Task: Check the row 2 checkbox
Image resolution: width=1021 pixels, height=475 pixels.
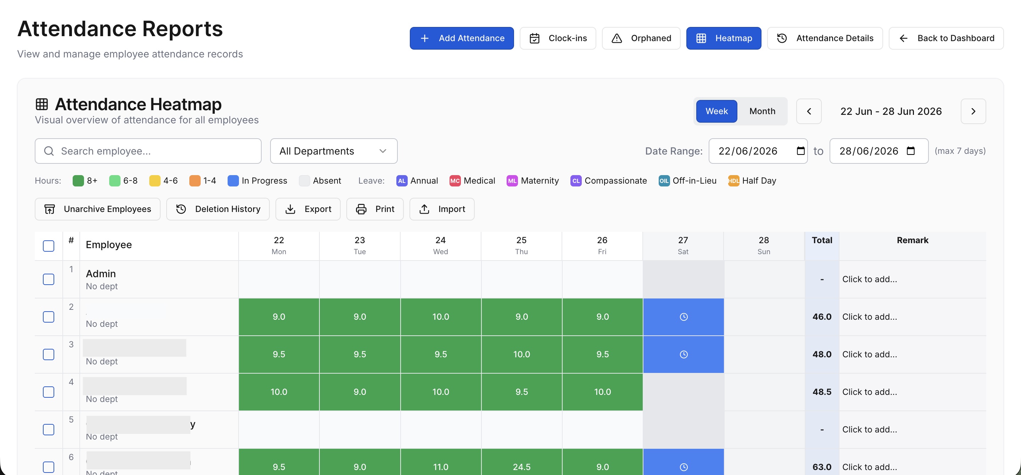Action: point(48,317)
